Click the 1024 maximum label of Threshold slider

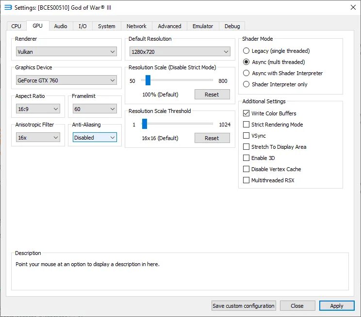coord(225,125)
